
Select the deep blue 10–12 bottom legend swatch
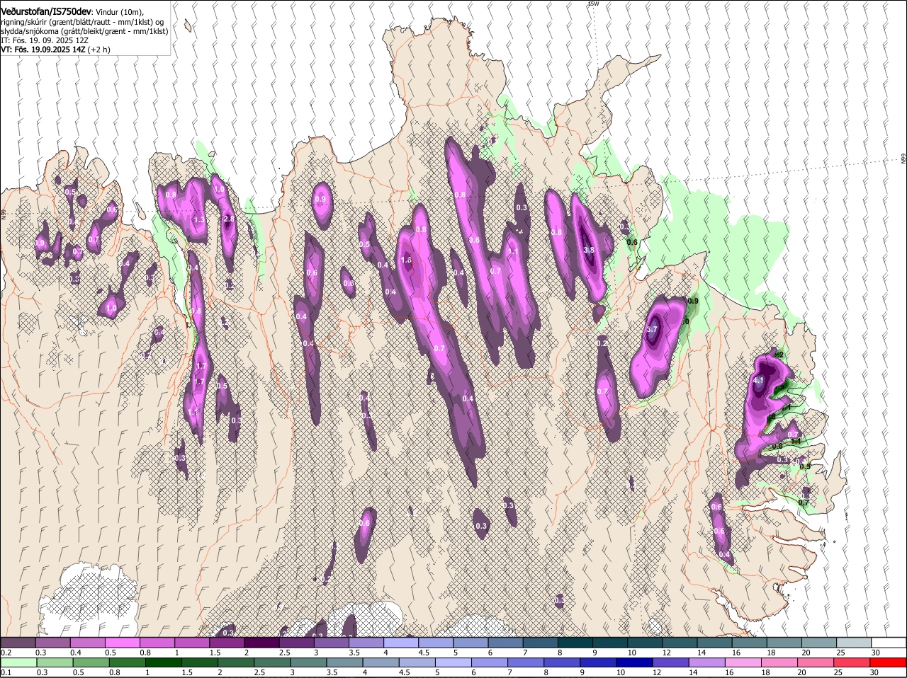pyautogui.click(x=635, y=662)
